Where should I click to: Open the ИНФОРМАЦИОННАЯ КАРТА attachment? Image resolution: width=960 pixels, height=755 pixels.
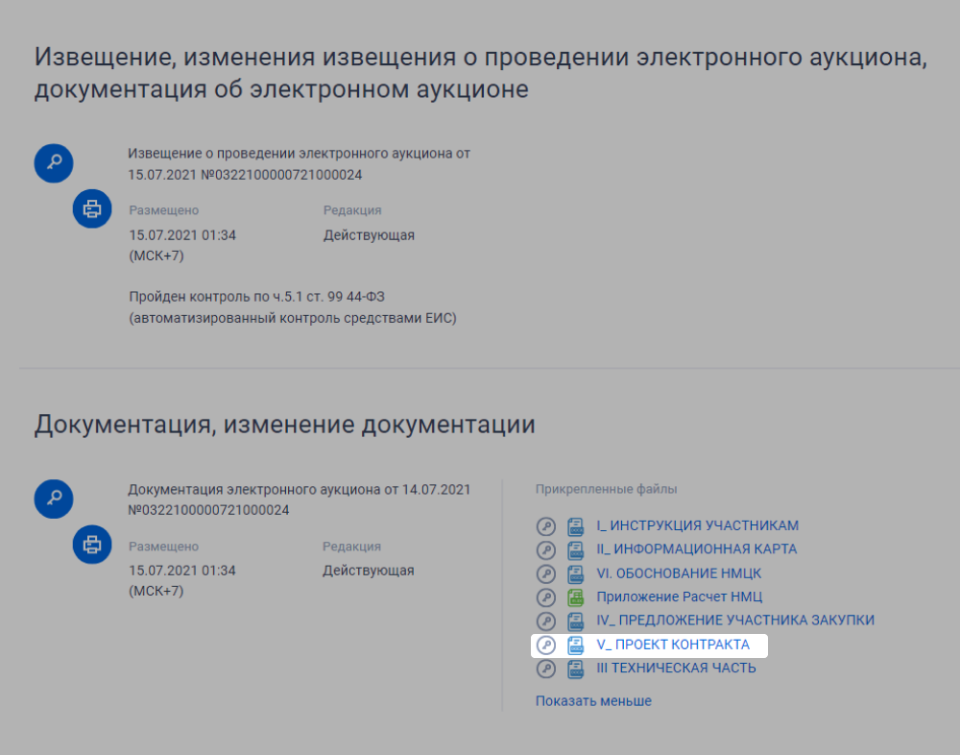pyautogui.click(x=696, y=549)
